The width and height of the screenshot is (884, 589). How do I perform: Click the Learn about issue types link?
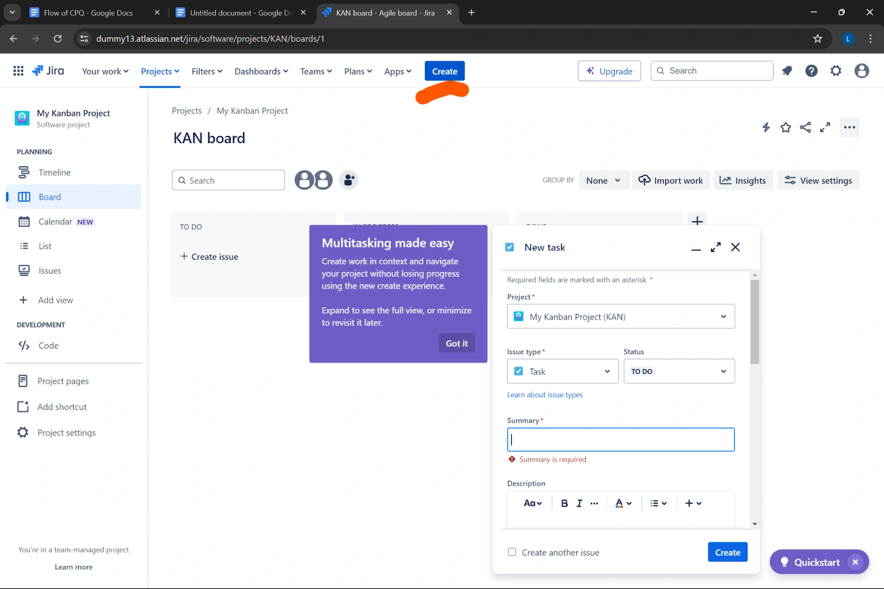click(544, 395)
